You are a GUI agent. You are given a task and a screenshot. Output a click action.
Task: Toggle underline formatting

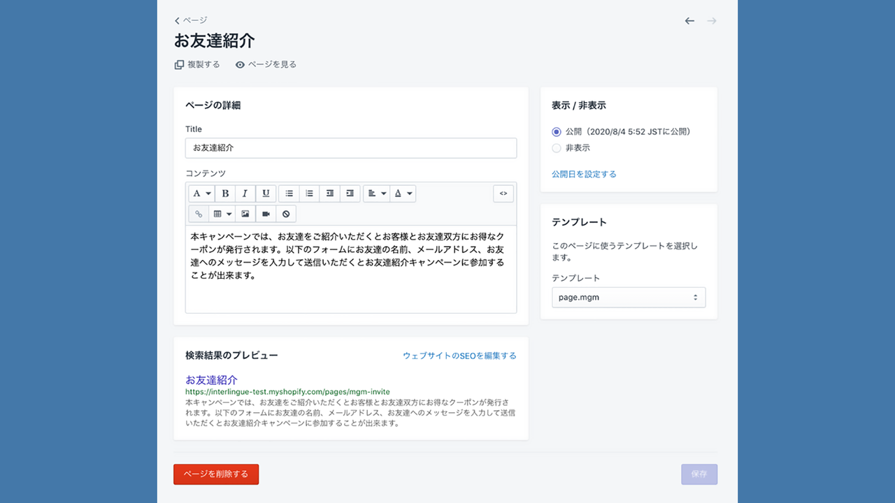pos(266,194)
